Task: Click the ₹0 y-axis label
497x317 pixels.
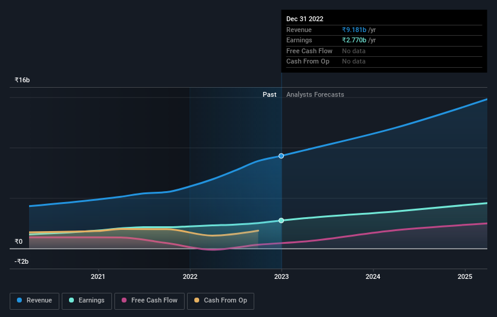Action: tap(19, 241)
